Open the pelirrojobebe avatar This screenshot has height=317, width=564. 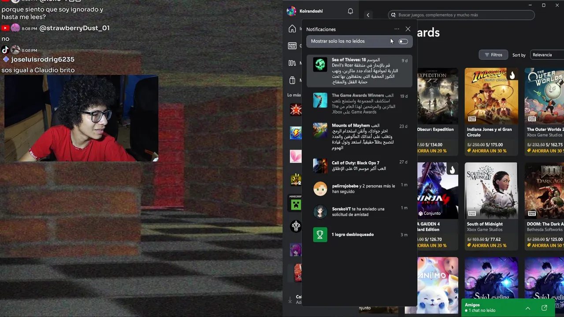coord(320,189)
